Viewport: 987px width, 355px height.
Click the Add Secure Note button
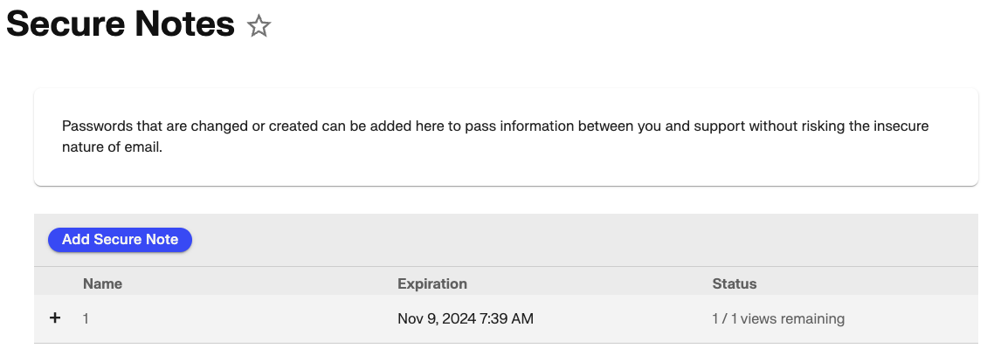point(120,239)
